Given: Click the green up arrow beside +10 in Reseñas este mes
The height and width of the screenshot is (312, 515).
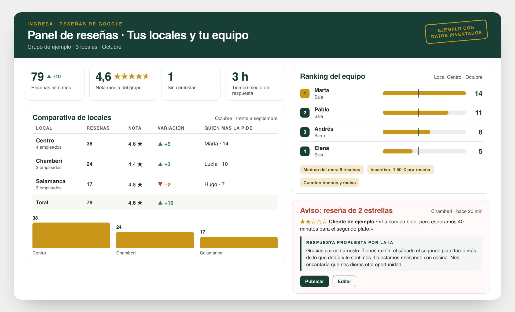Looking at the screenshot, I should click(x=49, y=77).
